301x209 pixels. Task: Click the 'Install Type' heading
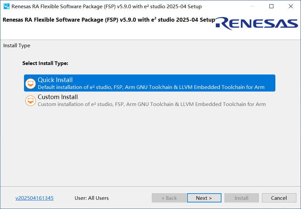(17, 46)
